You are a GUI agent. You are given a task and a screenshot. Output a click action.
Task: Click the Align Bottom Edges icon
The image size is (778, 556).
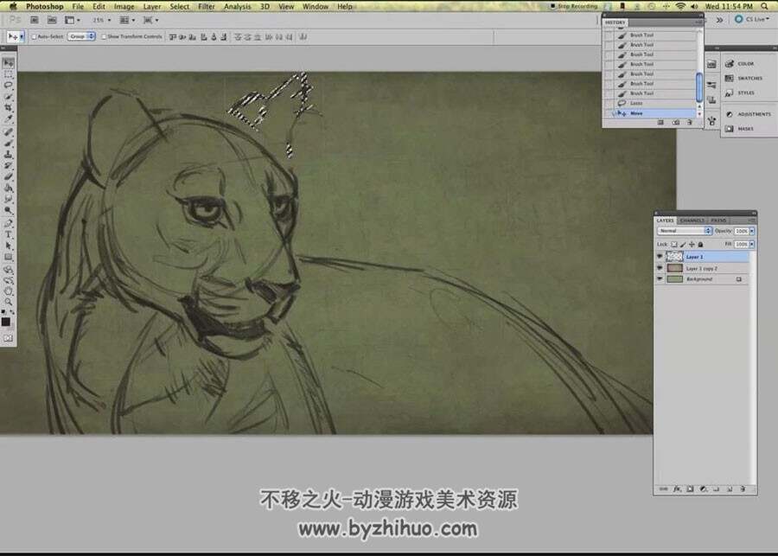193,36
